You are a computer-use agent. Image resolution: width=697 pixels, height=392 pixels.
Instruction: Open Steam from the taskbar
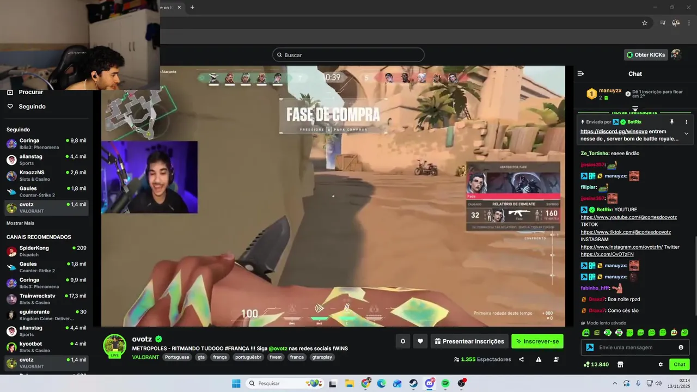(414, 383)
